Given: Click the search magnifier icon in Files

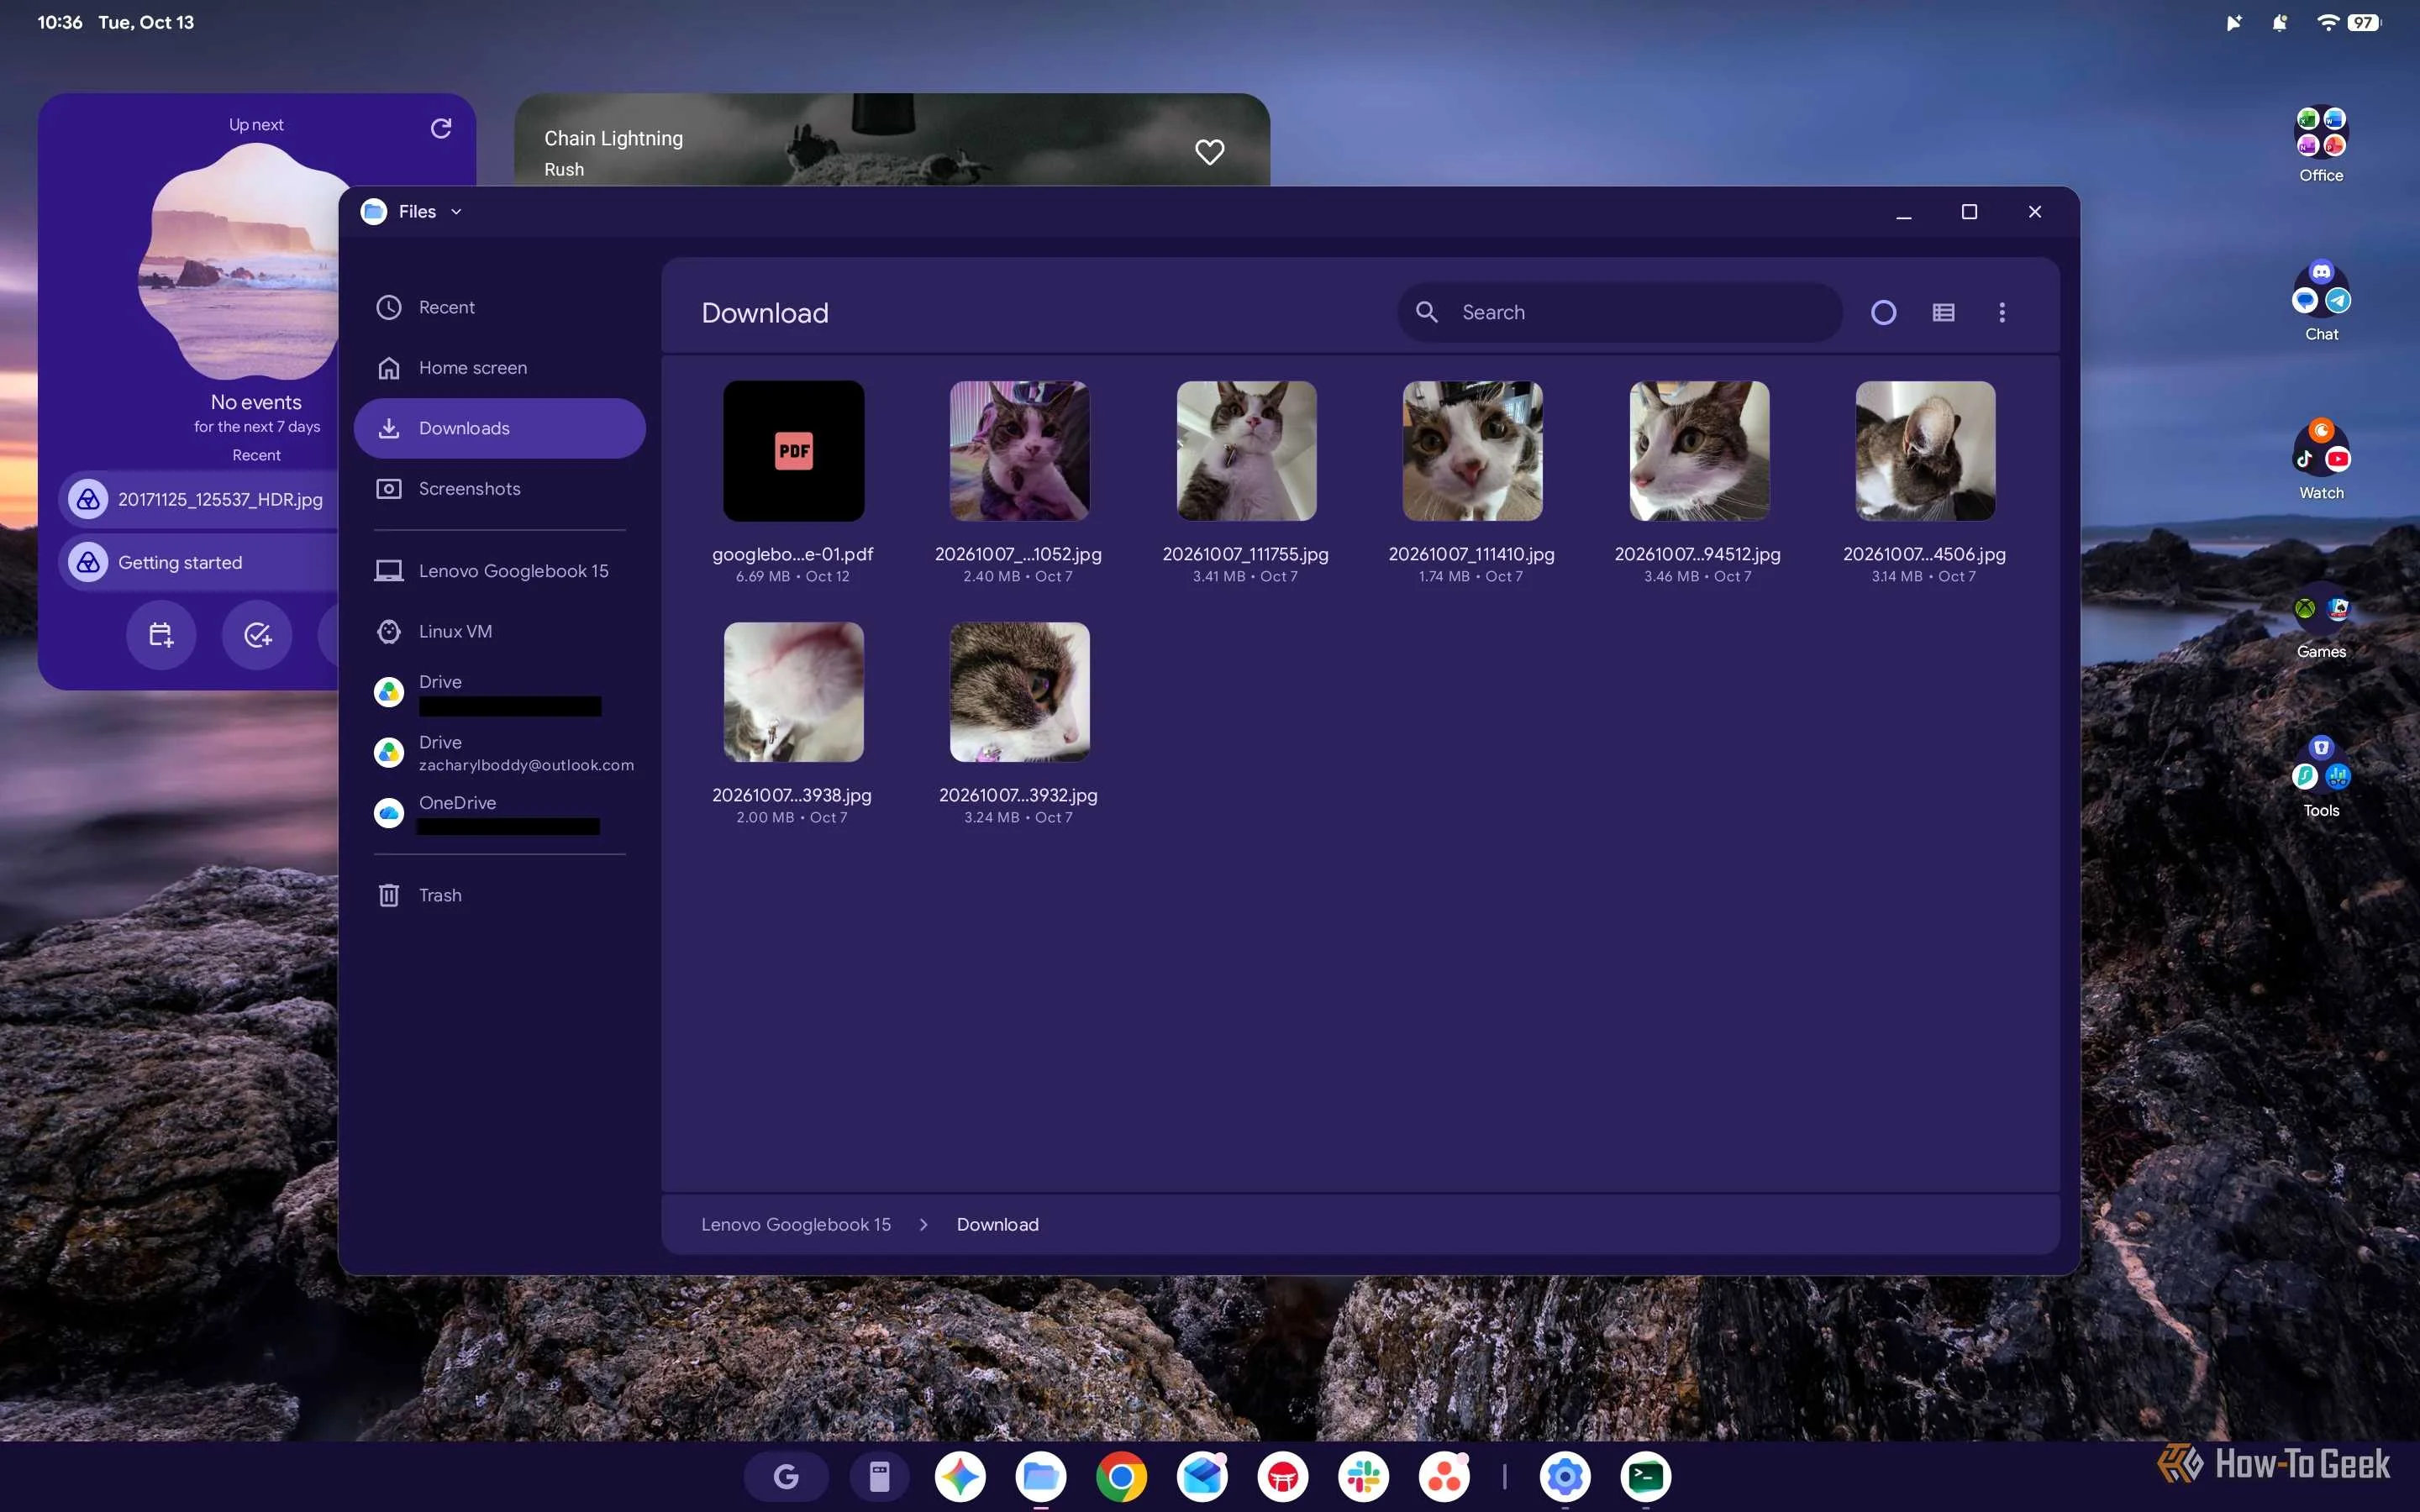Looking at the screenshot, I should [x=1427, y=313].
